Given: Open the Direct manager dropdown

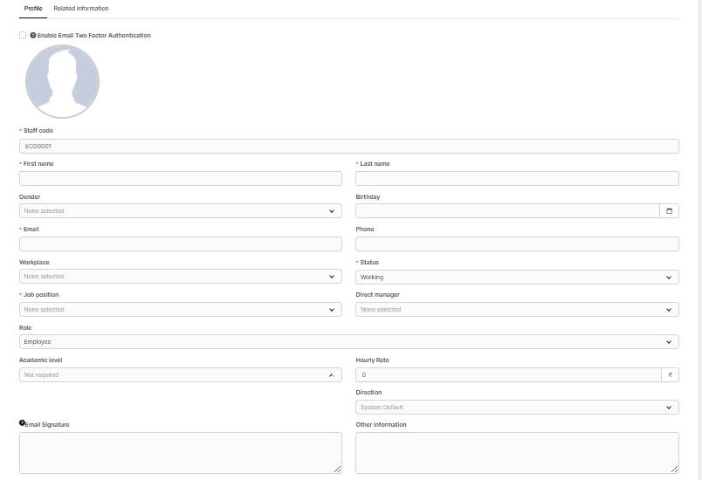Looking at the screenshot, I should coord(517,310).
